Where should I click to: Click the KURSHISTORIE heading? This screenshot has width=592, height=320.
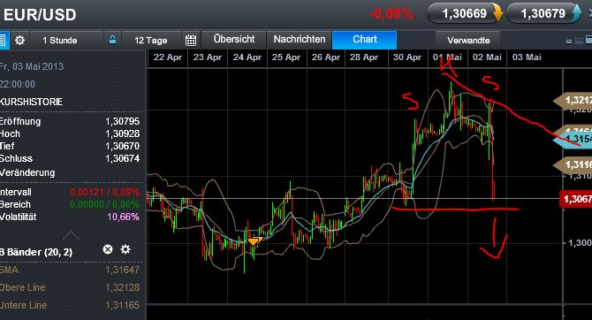point(32,102)
